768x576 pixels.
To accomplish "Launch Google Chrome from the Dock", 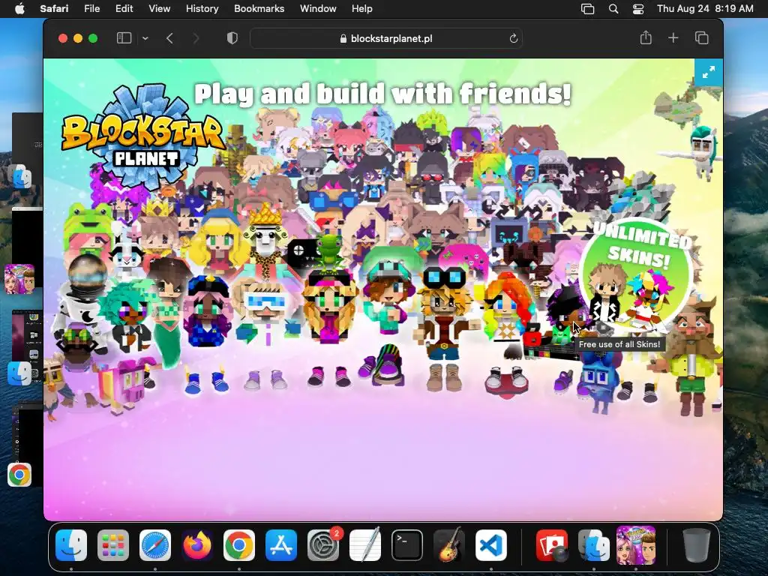I will [239, 545].
